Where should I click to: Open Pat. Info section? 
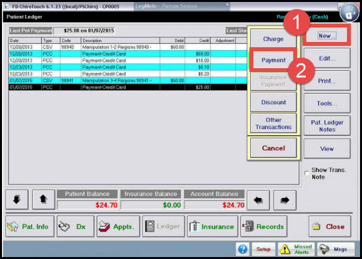click(30, 226)
